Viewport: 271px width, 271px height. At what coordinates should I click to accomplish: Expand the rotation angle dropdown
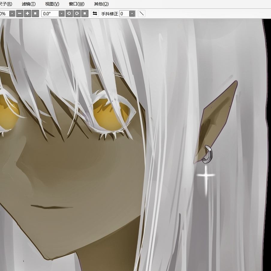click(x=61, y=13)
